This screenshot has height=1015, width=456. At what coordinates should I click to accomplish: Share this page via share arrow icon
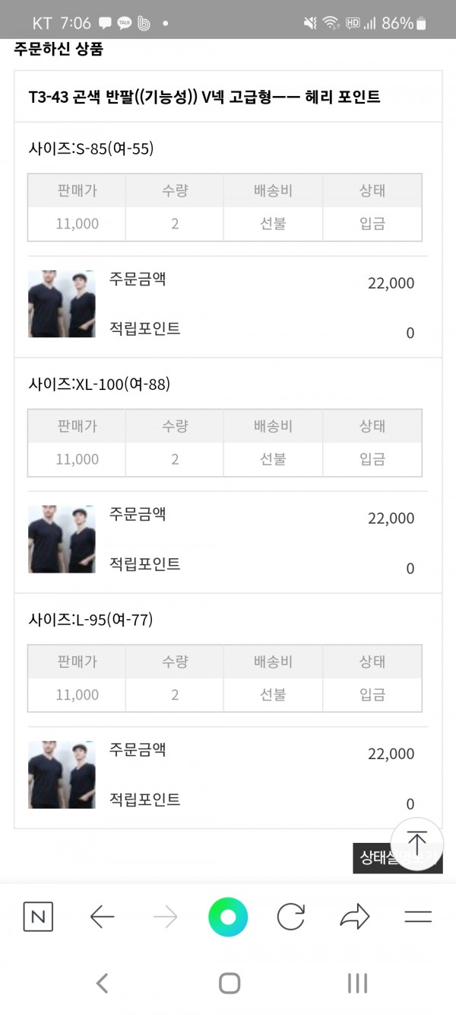354,917
